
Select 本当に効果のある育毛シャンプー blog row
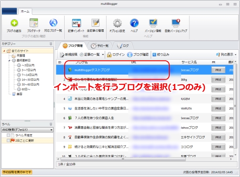pyautogui.click(x=144, y=99)
